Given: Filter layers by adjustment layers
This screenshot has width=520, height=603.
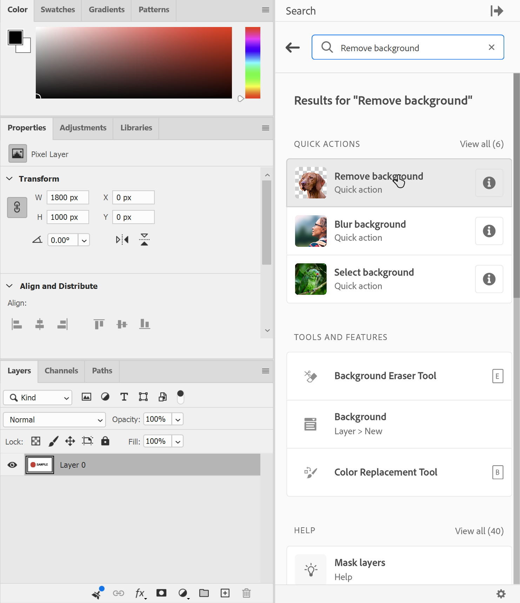Looking at the screenshot, I should (105, 397).
